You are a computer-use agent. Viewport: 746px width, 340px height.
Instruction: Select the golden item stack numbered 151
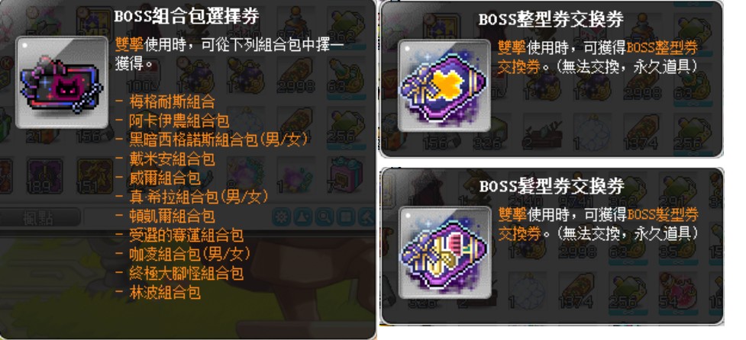[94, 175]
